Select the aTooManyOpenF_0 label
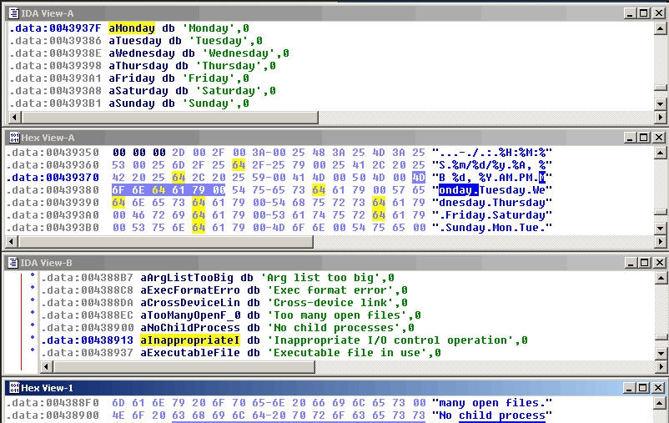This screenshot has height=423, width=669. [190, 315]
